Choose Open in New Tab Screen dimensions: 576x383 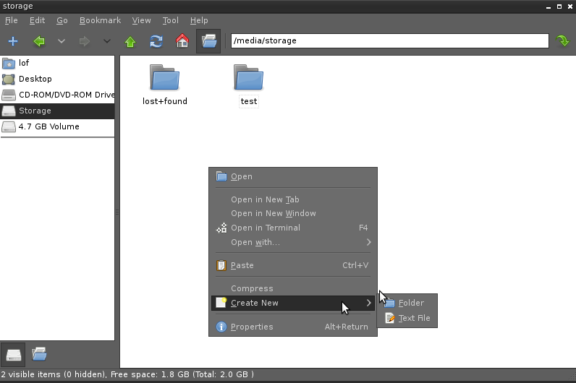(293, 199)
